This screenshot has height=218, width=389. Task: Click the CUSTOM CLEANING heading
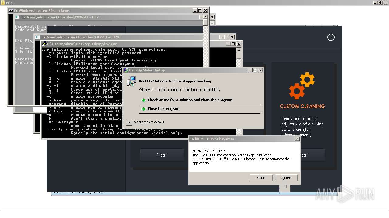coord(302,106)
